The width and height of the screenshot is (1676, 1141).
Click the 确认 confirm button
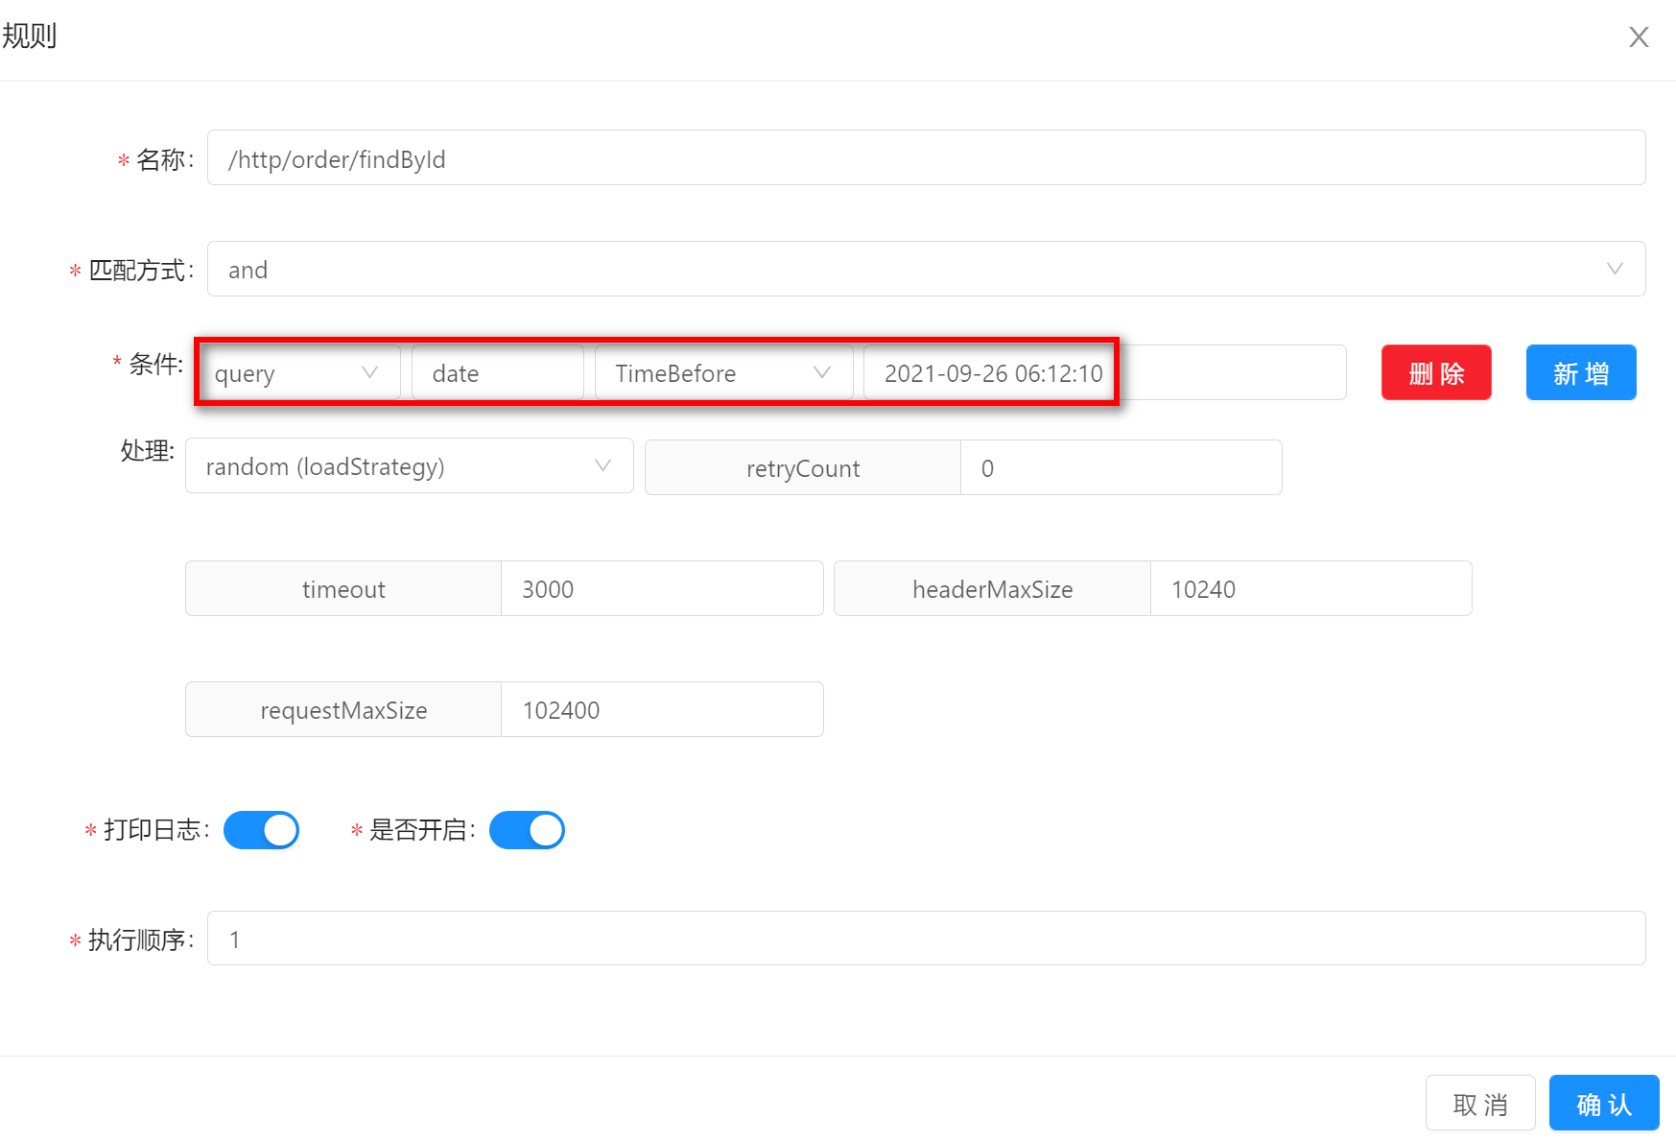[x=1603, y=1104]
